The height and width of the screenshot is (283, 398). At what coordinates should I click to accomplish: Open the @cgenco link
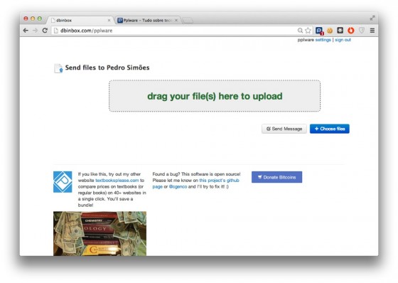coord(178,186)
